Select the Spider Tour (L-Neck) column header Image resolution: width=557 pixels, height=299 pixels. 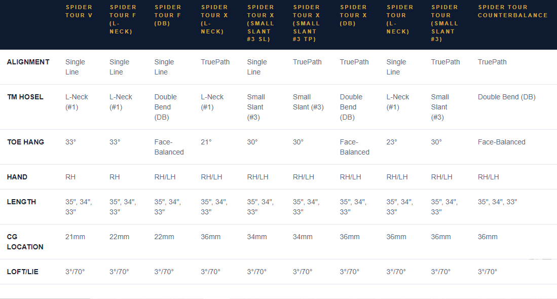click(x=400, y=19)
